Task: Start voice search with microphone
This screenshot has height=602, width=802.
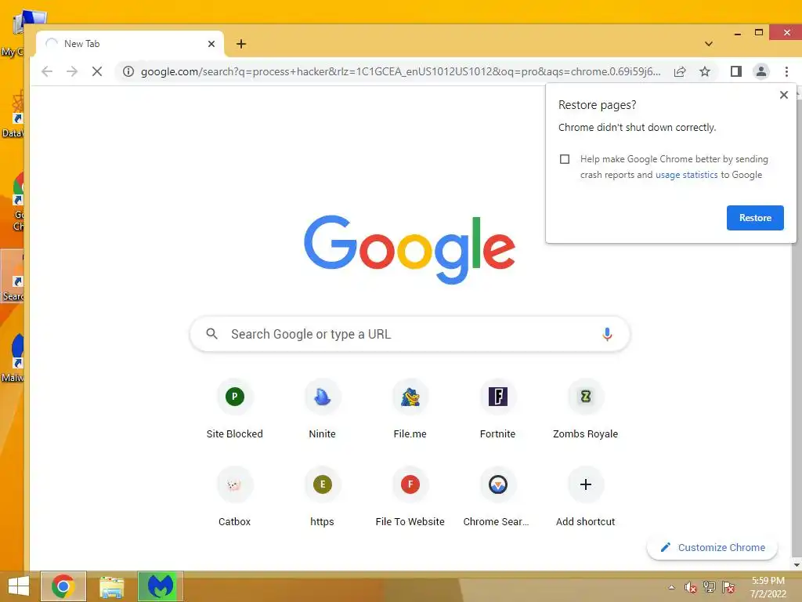Action: point(607,334)
